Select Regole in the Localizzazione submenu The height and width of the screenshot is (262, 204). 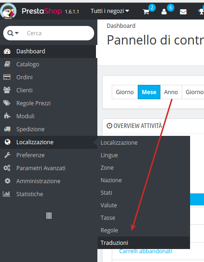[x=144, y=230]
